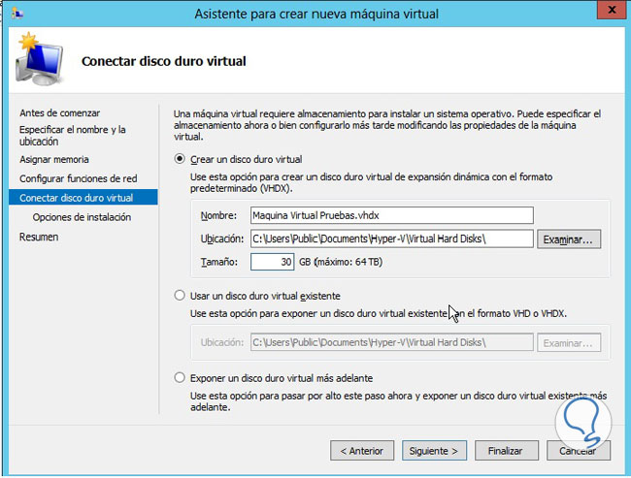This screenshot has width=631, height=478.
Task: Choose 'Usar un disco duro virtual existente'
Action: [x=179, y=295]
